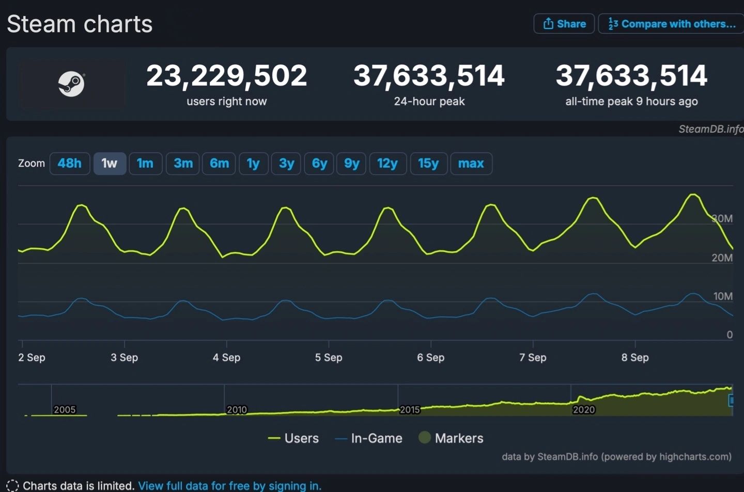Open full data by signing in link

[230, 485]
